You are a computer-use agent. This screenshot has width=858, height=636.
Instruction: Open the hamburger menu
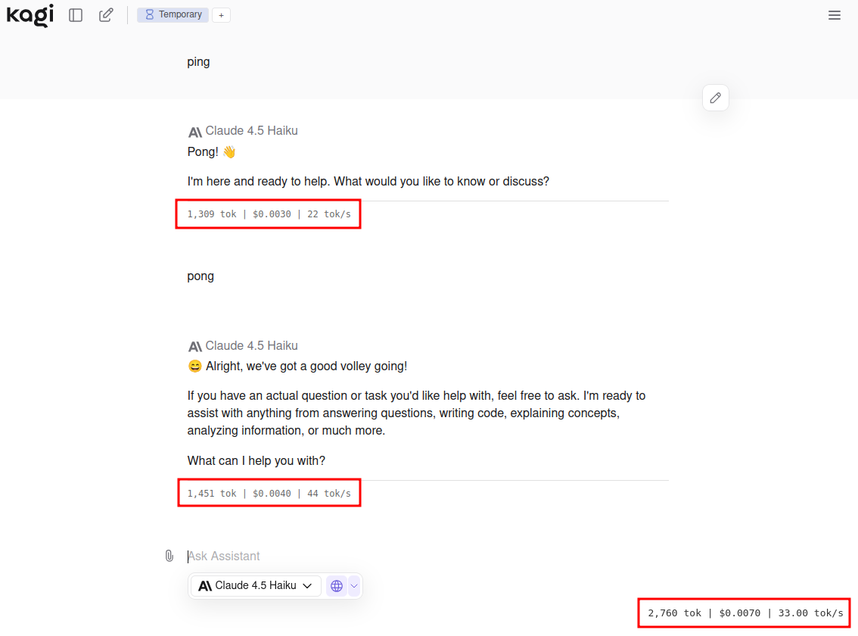835,15
